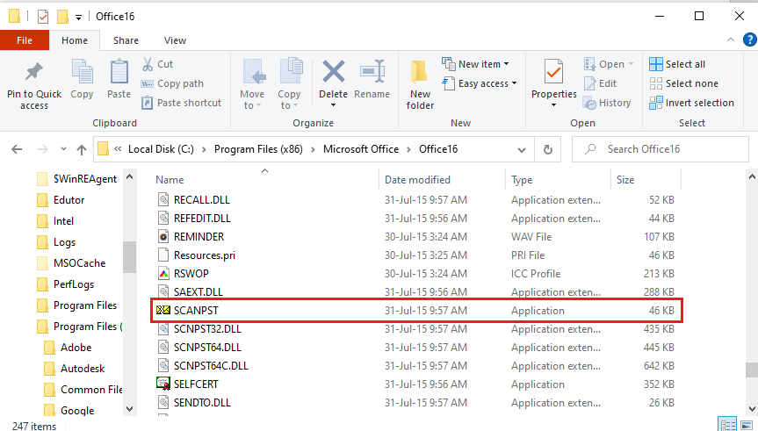Expand address bar history dropdown

[x=522, y=150]
